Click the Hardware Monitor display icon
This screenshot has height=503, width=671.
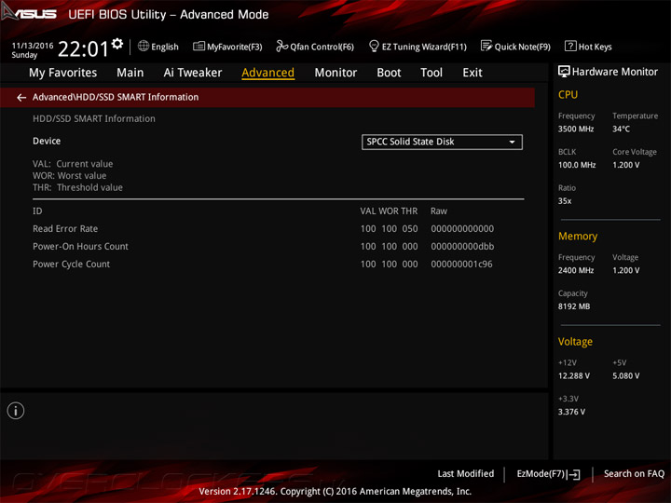coord(564,72)
